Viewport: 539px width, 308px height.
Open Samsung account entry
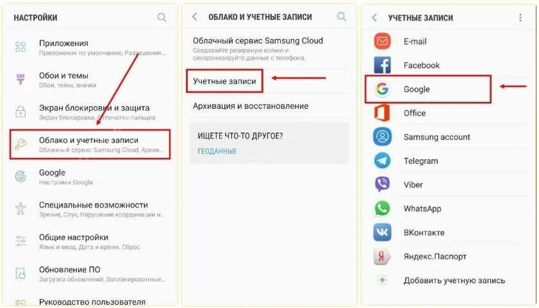[448, 137]
